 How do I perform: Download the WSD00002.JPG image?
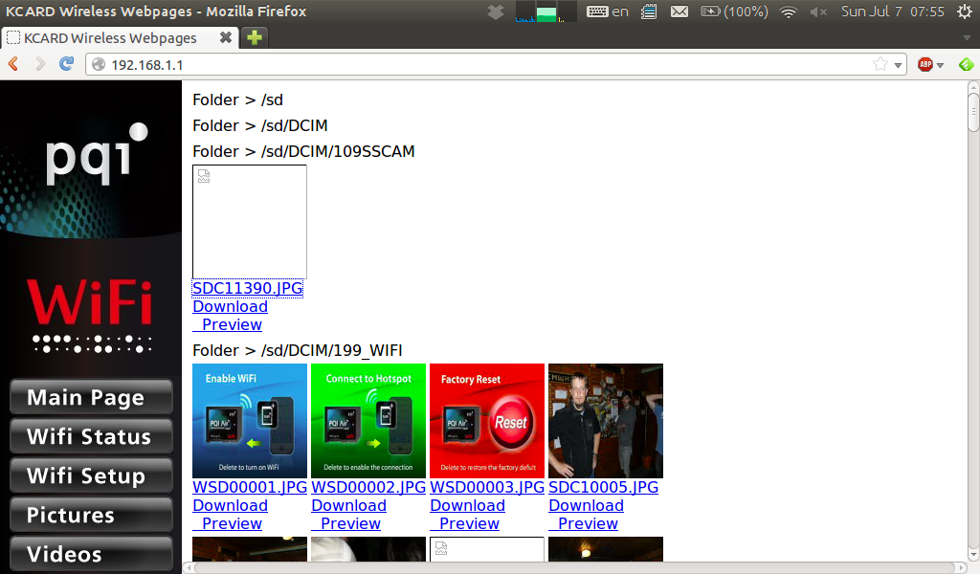tap(348, 505)
